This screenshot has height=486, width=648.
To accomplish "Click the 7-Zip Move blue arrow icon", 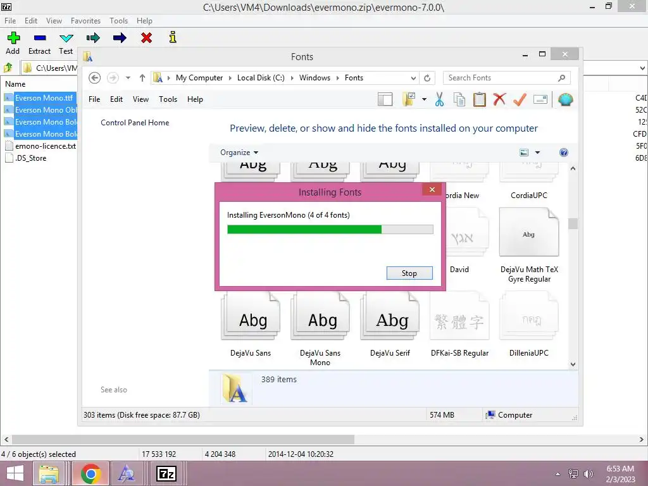I will click(x=120, y=37).
